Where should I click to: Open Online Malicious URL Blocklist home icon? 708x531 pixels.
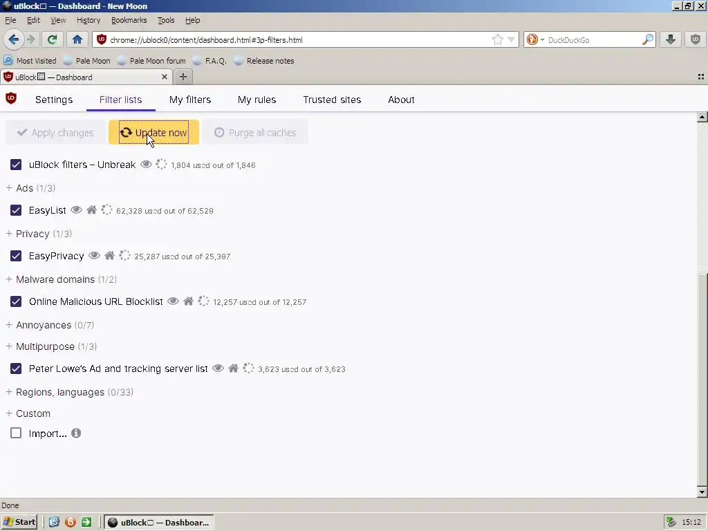(188, 301)
